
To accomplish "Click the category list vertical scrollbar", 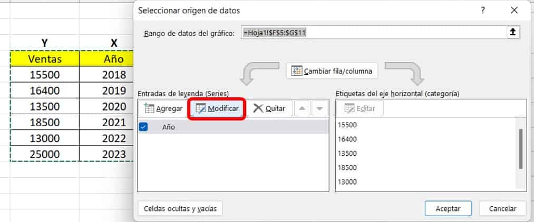I will (520, 149).
